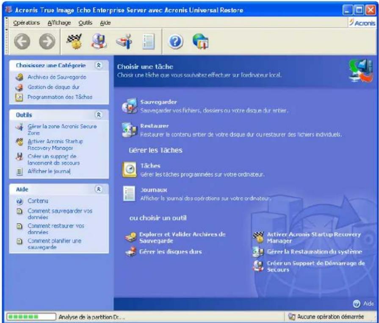Collapse the Outils sidebar panel
Screen dimensions: 379x323
(99, 115)
